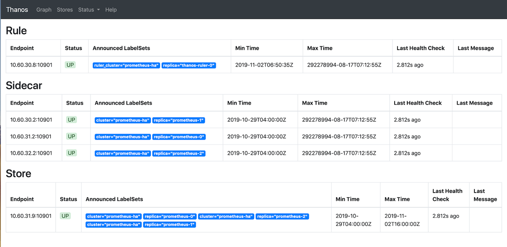Click UP status badge for Store 10.60.31.9:10901
Viewport: 507px width, 247px height.
coord(65,216)
